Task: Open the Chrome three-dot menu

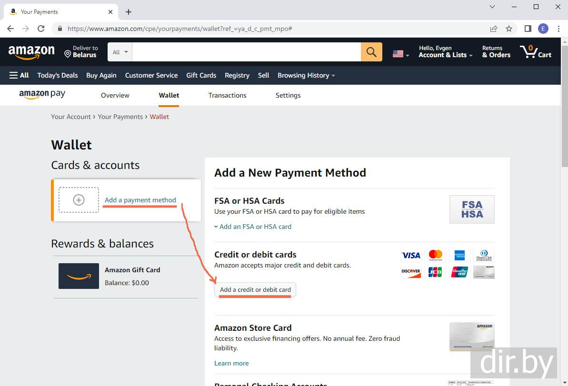Action: pyautogui.click(x=558, y=29)
